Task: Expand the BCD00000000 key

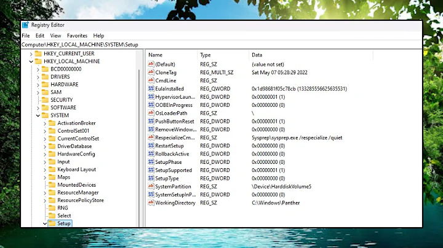Action: click(38, 69)
